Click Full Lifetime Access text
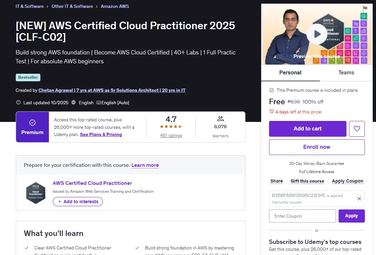This screenshot has width=376, height=255. coord(317,172)
